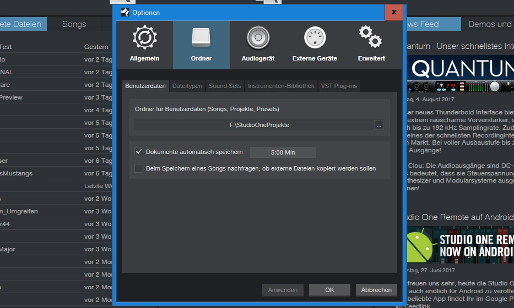Image resolution: width=514 pixels, height=308 pixels.
Task: Select the Ordner options section
Action: pos(201,45)
